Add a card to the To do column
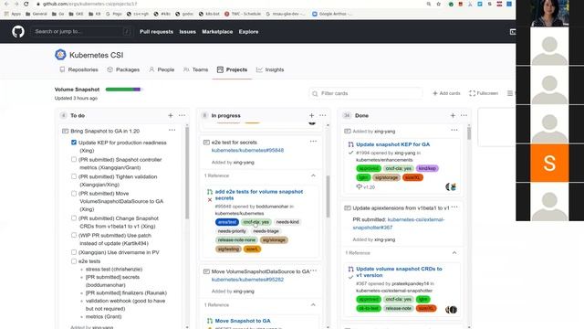 171,116
